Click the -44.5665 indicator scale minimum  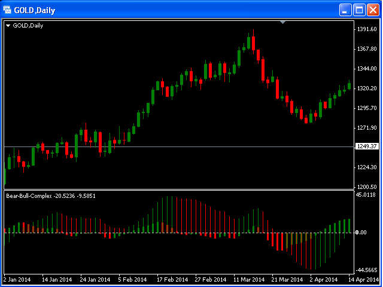coord(366,270)
